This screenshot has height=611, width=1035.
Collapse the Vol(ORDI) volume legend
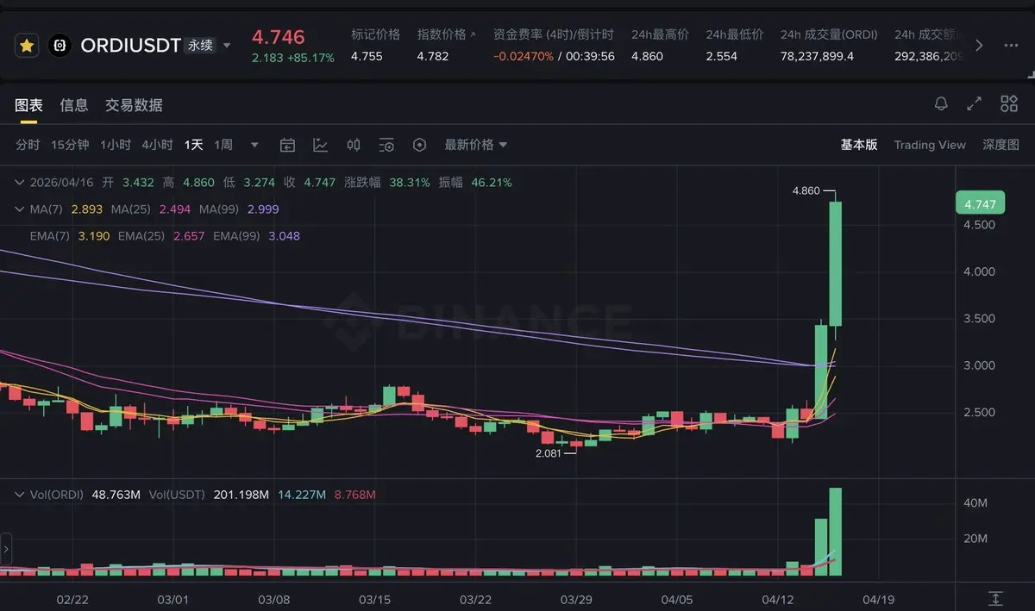19,495
